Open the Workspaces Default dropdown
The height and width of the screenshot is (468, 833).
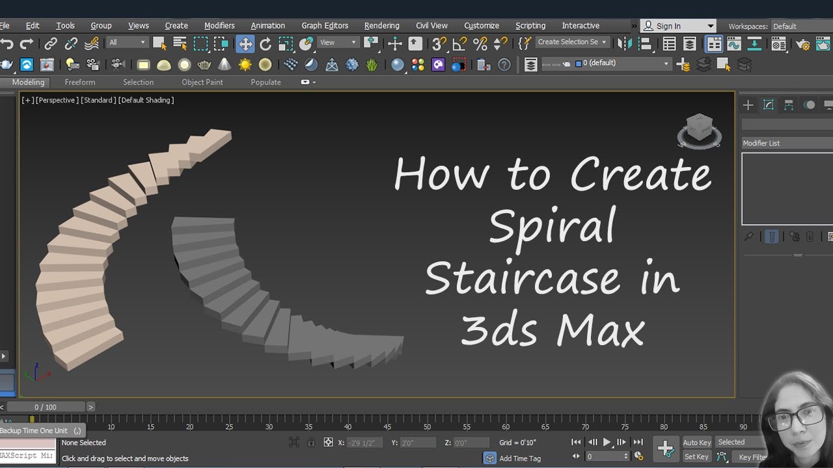tap(802, 27)
